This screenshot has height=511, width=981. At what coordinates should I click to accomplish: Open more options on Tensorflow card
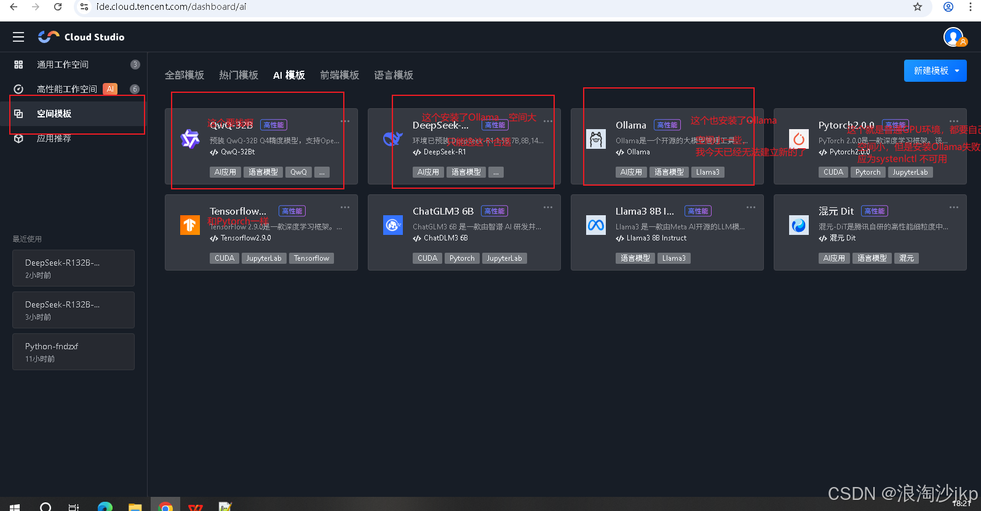tap(345, 207)
